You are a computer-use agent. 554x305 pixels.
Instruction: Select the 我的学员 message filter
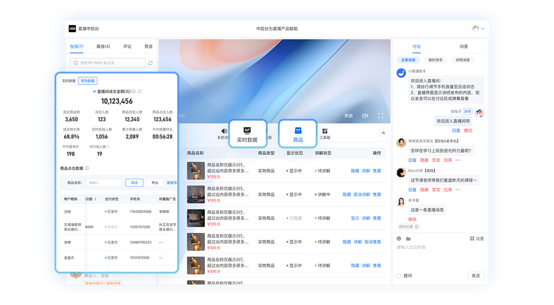point(435,60)
